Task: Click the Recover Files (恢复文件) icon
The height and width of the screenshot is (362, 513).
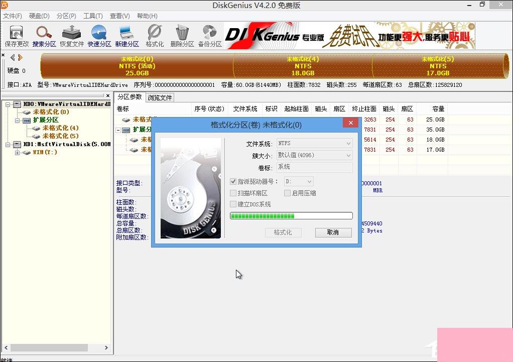Action: (x=72, y=36)
